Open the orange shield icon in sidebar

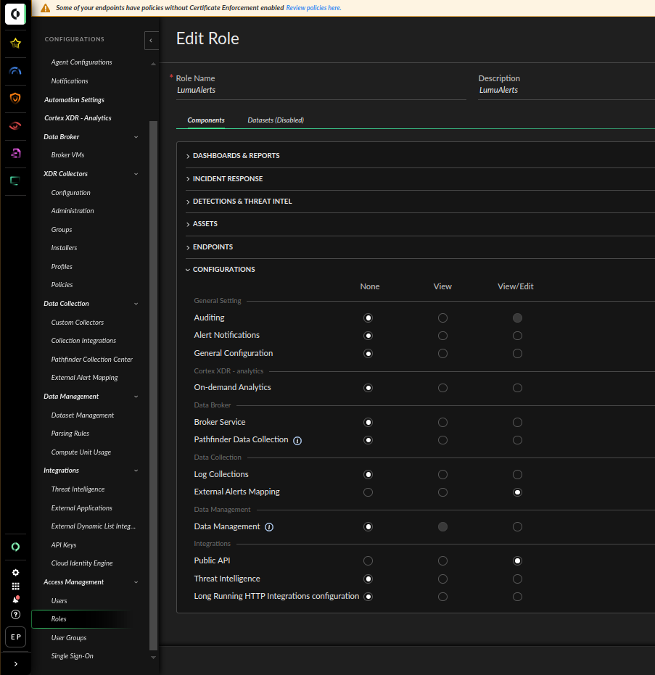click(15, 98)
